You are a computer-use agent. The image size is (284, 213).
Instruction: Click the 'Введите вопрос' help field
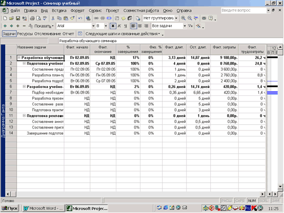tap(244, 10)
